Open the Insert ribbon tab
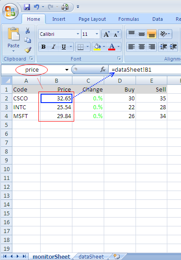 click(x=59, y=19)
